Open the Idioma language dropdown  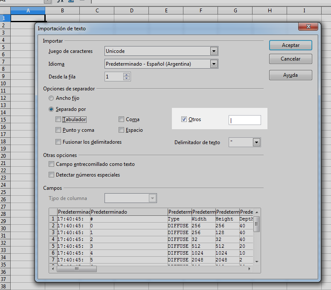click(x=214, y=64)
